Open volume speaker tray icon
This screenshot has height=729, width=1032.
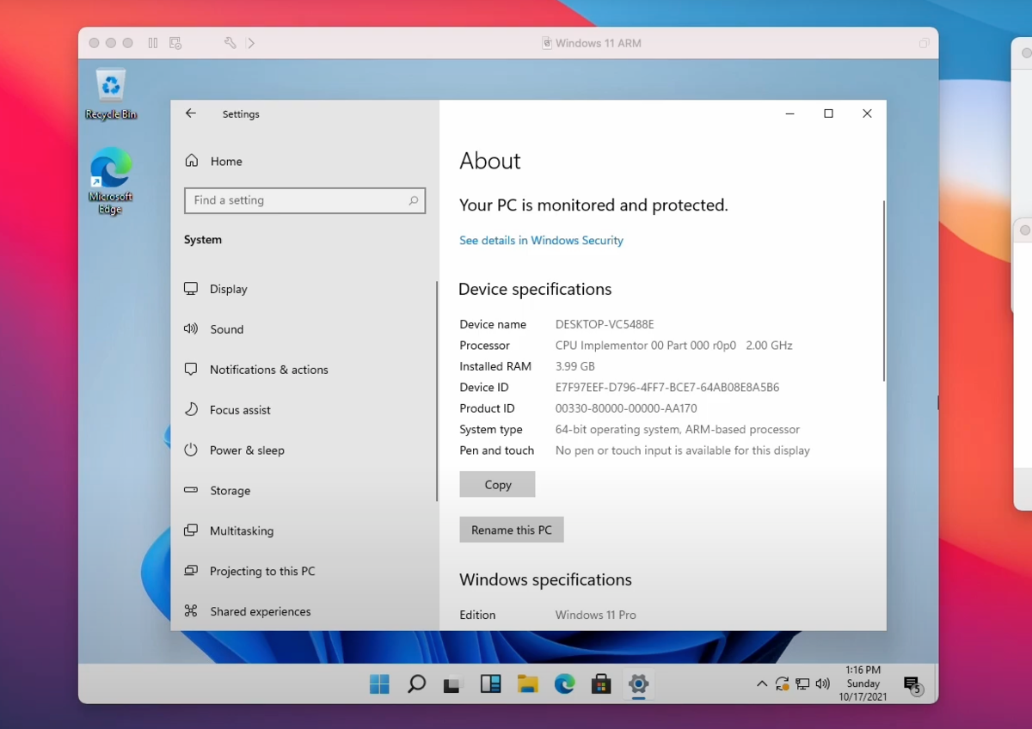[x=823, y=684]
